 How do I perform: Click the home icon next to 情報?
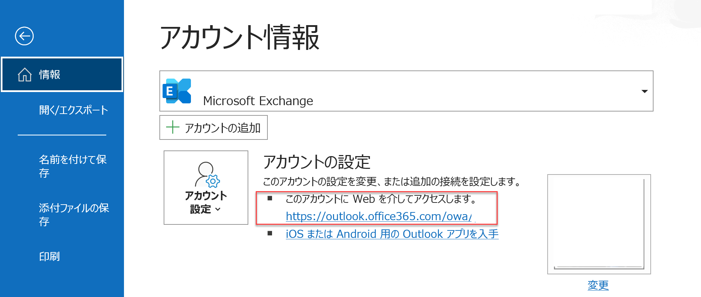tap(25, 74)
